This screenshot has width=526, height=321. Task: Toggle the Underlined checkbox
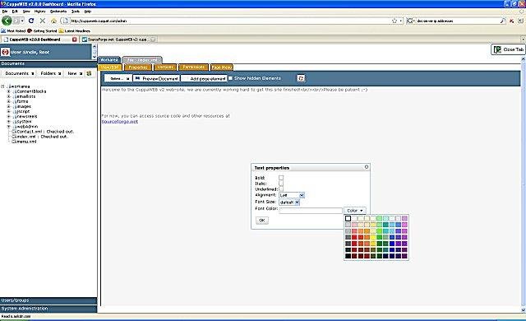281,189
